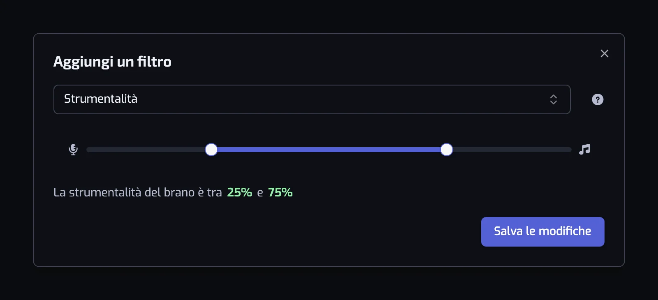The height and width of the screenshot is (300, 658).
Task: Click the slider track right of the upper handle
Action: [x=512, y=150]
